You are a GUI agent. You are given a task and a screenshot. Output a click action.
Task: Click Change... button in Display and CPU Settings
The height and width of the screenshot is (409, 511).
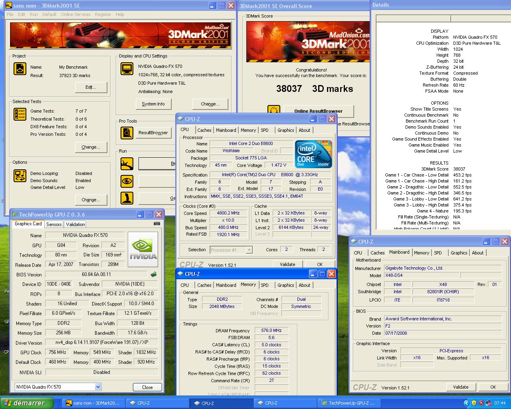pos(210,104)
